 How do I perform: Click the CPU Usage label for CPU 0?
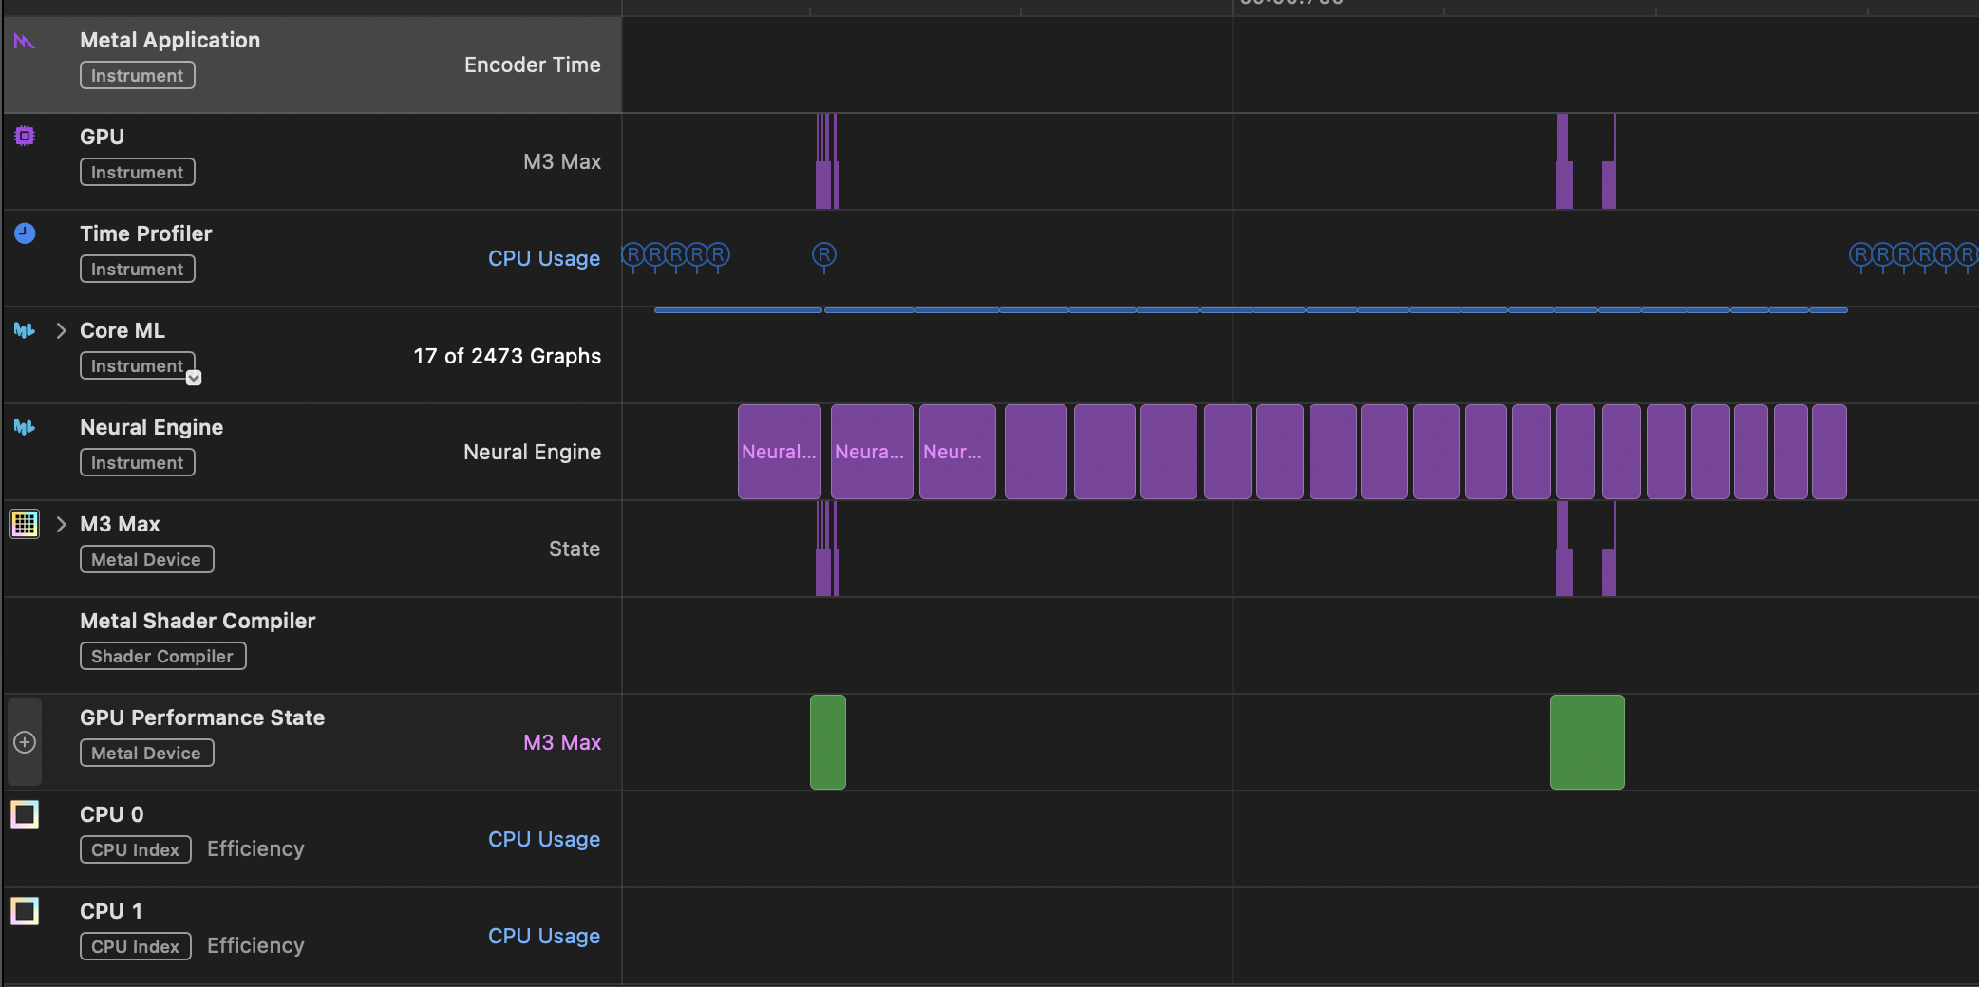pos(543,839)
